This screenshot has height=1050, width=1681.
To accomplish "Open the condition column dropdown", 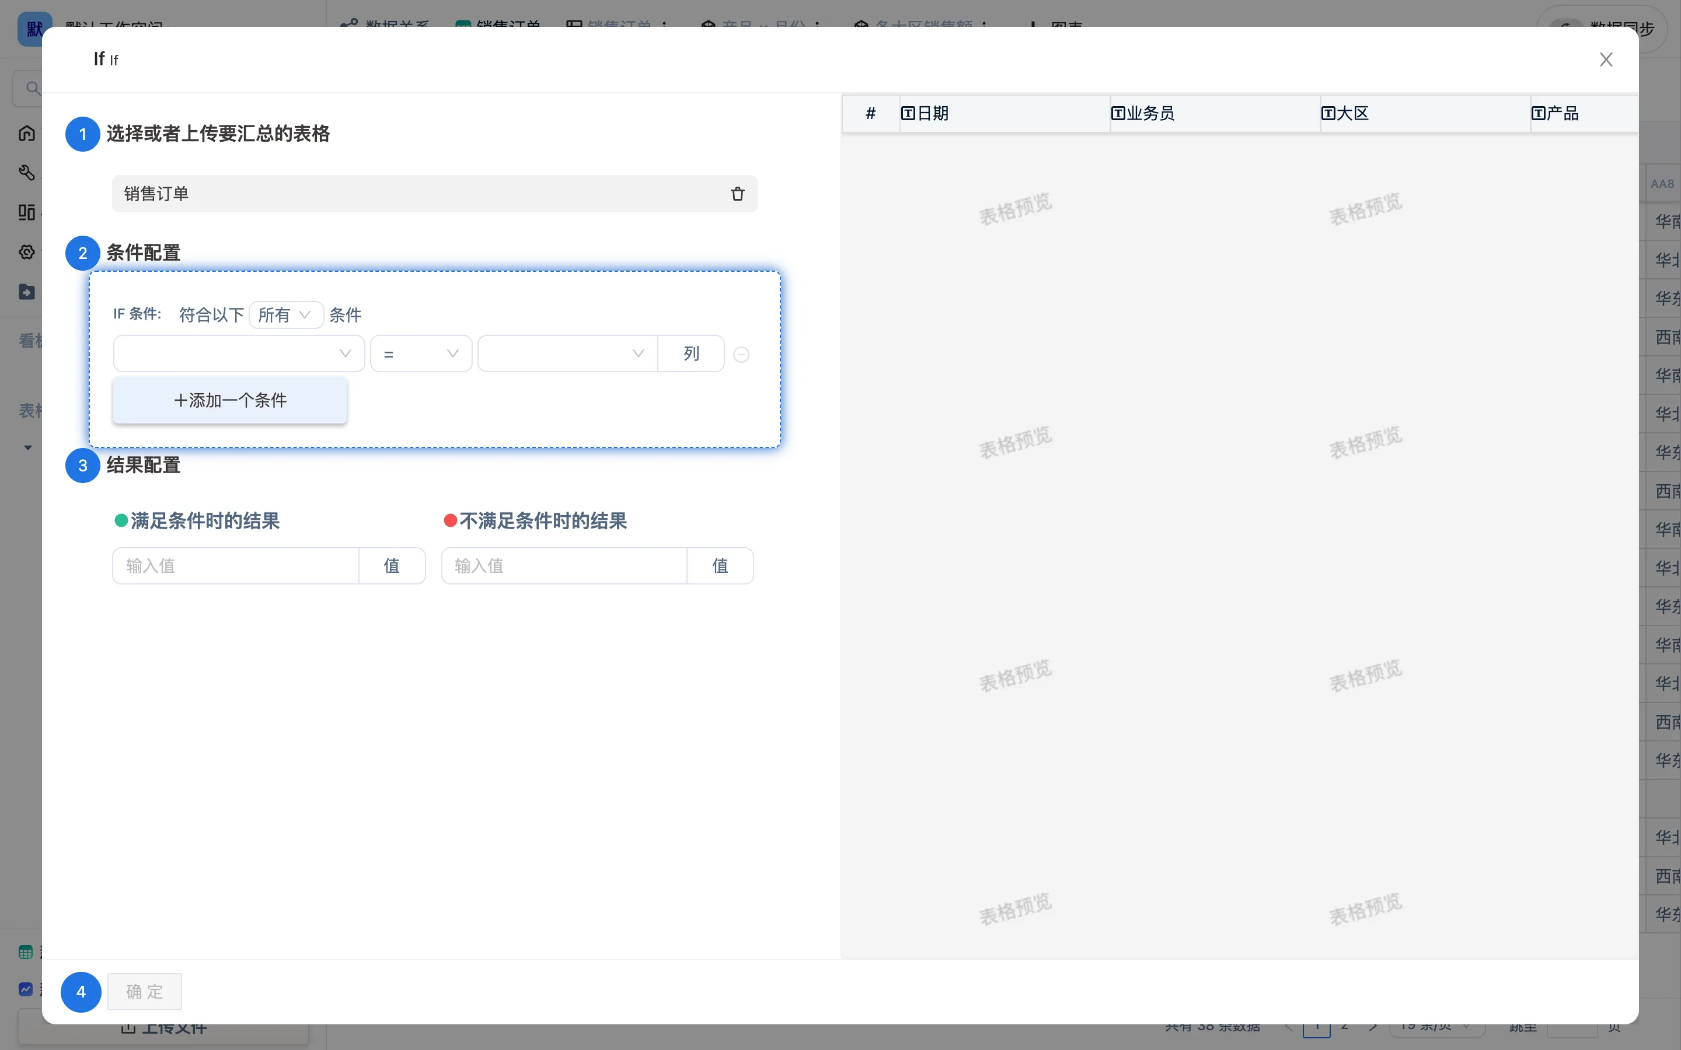I will (x=238, y=353).
